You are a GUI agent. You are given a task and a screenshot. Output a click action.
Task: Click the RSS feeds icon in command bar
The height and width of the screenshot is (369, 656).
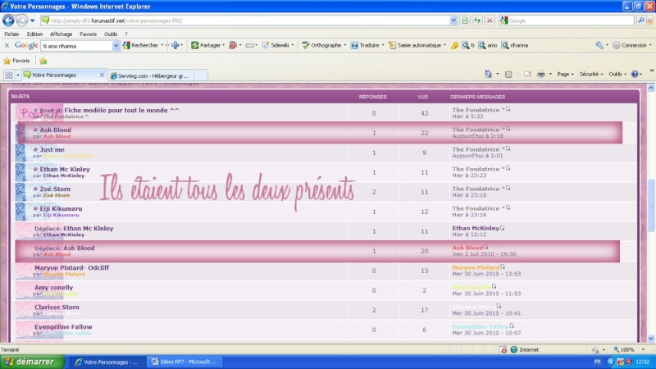[x=508, y=74]
